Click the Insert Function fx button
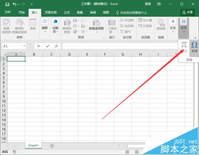Image resolution: width=199 pixels, height=155 pixels. click(x=57, y=46)
